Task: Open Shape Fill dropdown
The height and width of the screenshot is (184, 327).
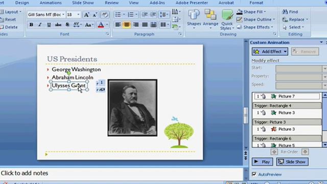Action: click(251, 12)
